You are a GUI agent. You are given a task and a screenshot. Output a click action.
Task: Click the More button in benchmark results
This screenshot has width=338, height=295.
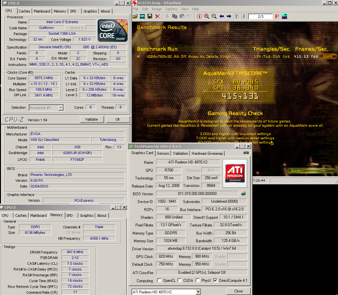coord(328,56)
